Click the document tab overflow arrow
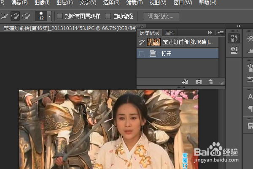This screenshot has width=253, height=169. click(x=142, y=27)
